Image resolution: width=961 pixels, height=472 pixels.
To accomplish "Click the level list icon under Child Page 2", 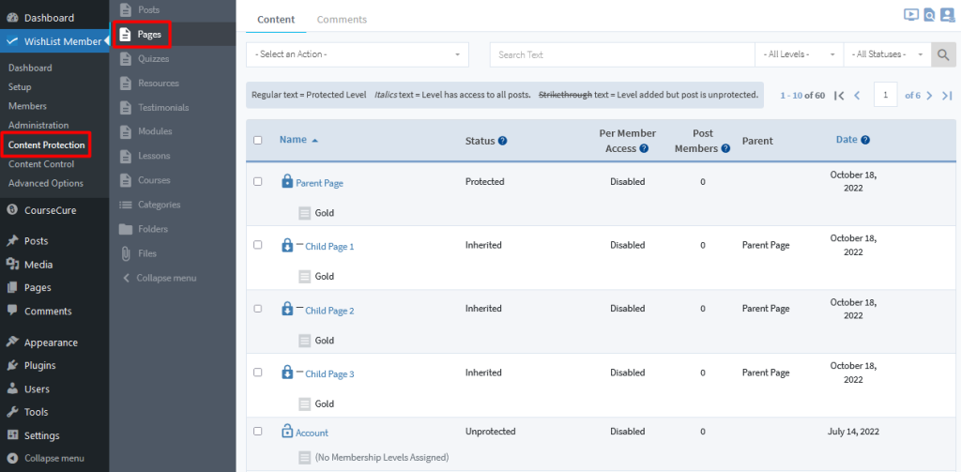I will click(x=305, y=341).
